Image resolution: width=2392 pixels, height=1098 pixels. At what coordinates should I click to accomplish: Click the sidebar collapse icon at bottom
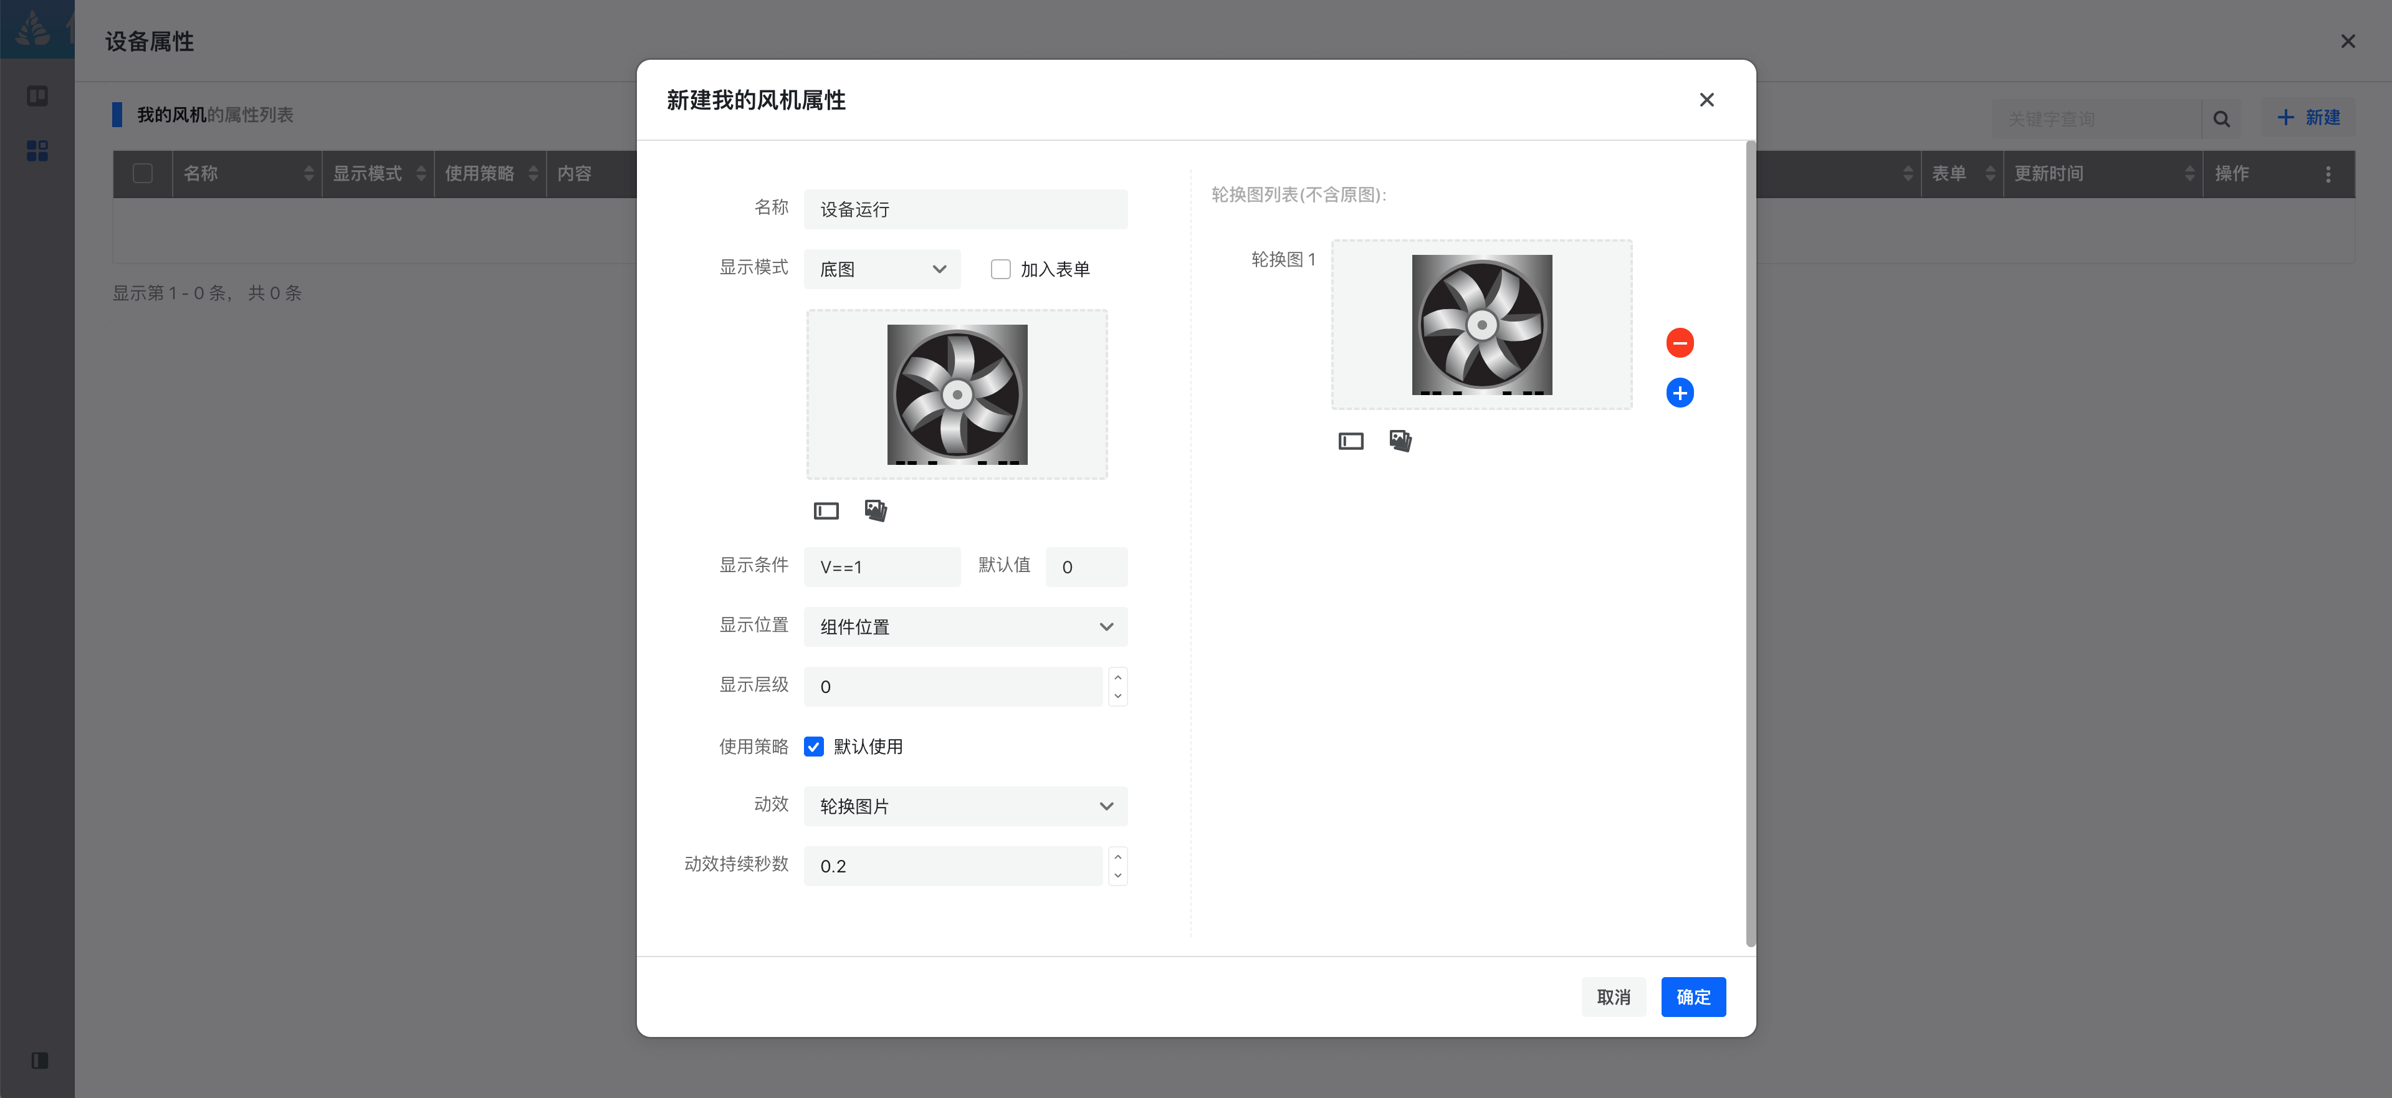(39, 1060)
